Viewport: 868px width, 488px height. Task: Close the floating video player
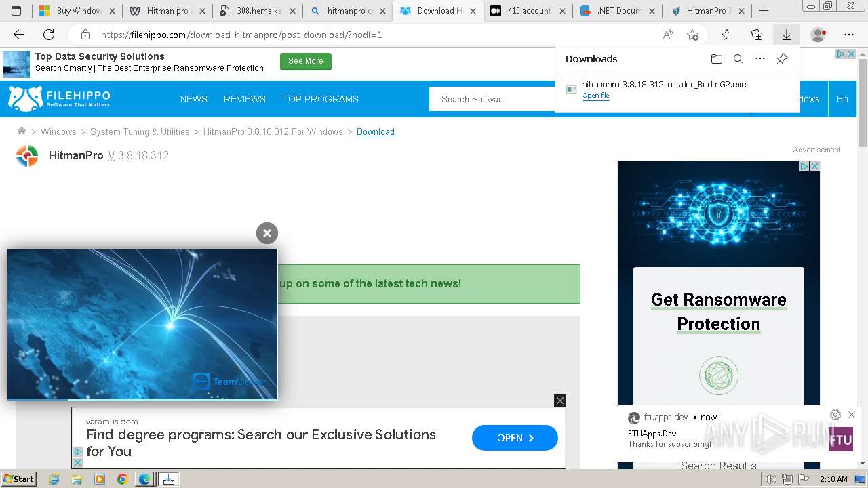point(267,233)
